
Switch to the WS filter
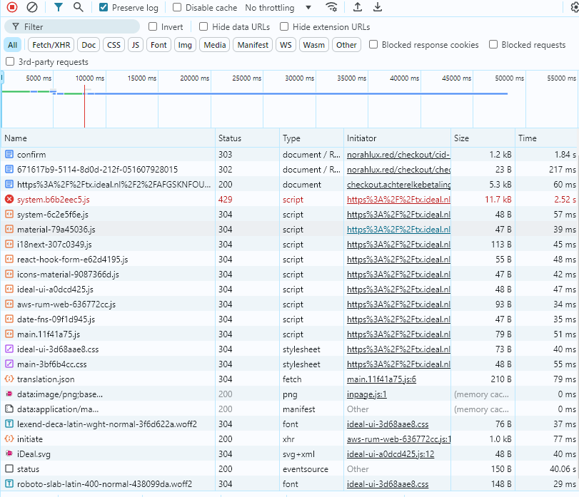pos(286,45)
